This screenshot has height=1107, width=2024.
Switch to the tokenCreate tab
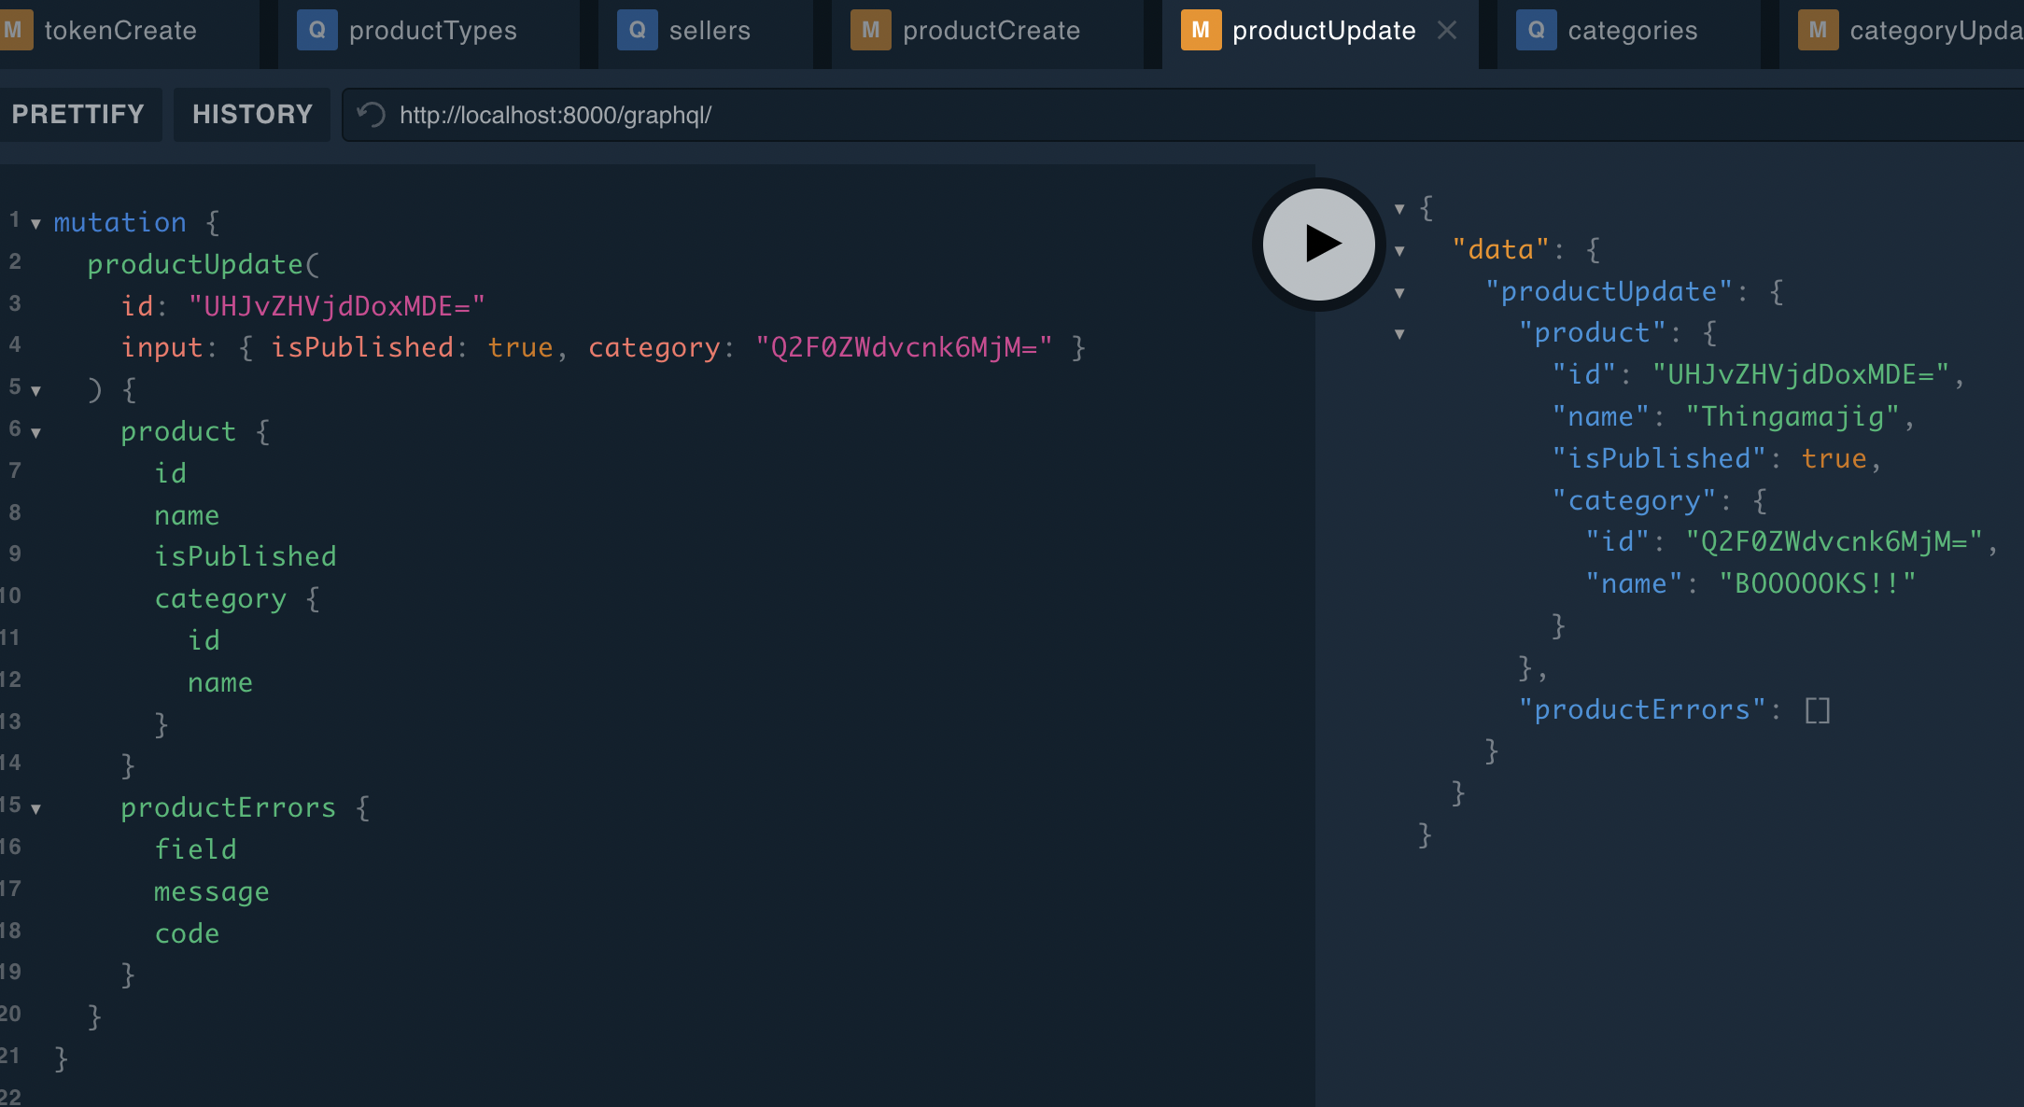[119, 31]
